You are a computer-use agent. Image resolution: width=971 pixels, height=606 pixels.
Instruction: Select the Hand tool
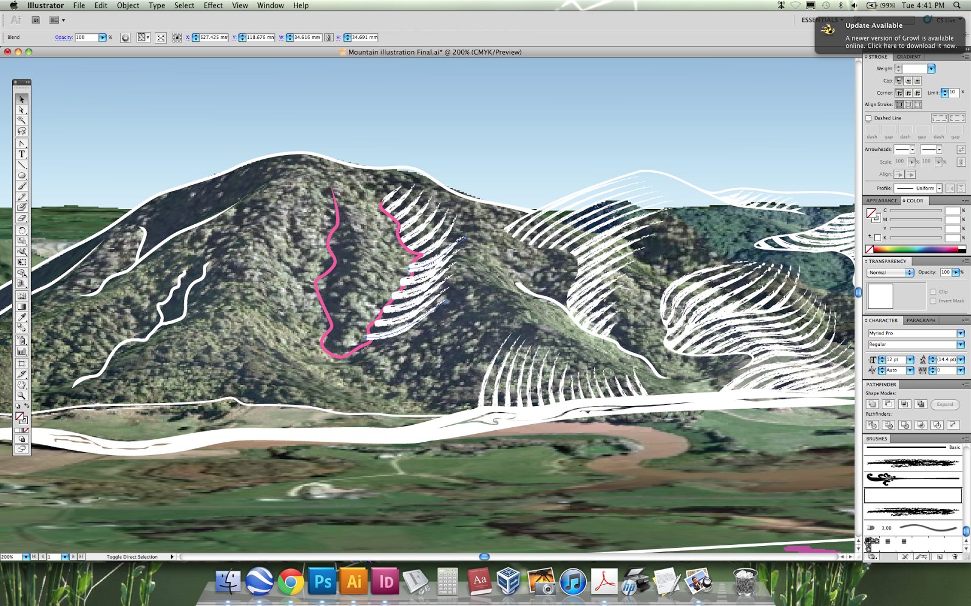click(22, 385)
